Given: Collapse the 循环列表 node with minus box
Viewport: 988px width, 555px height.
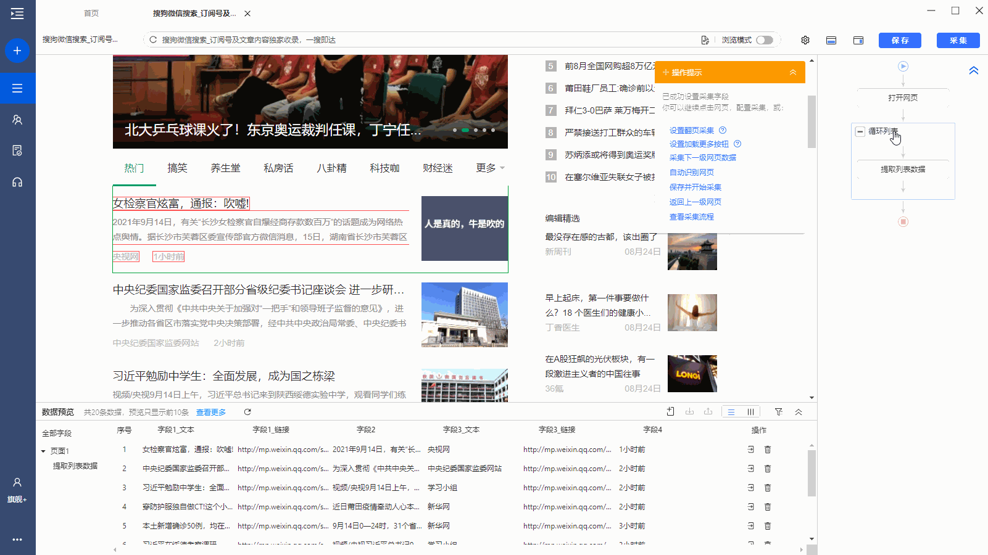Looking at the screenshot, I should tap(860, 131).
